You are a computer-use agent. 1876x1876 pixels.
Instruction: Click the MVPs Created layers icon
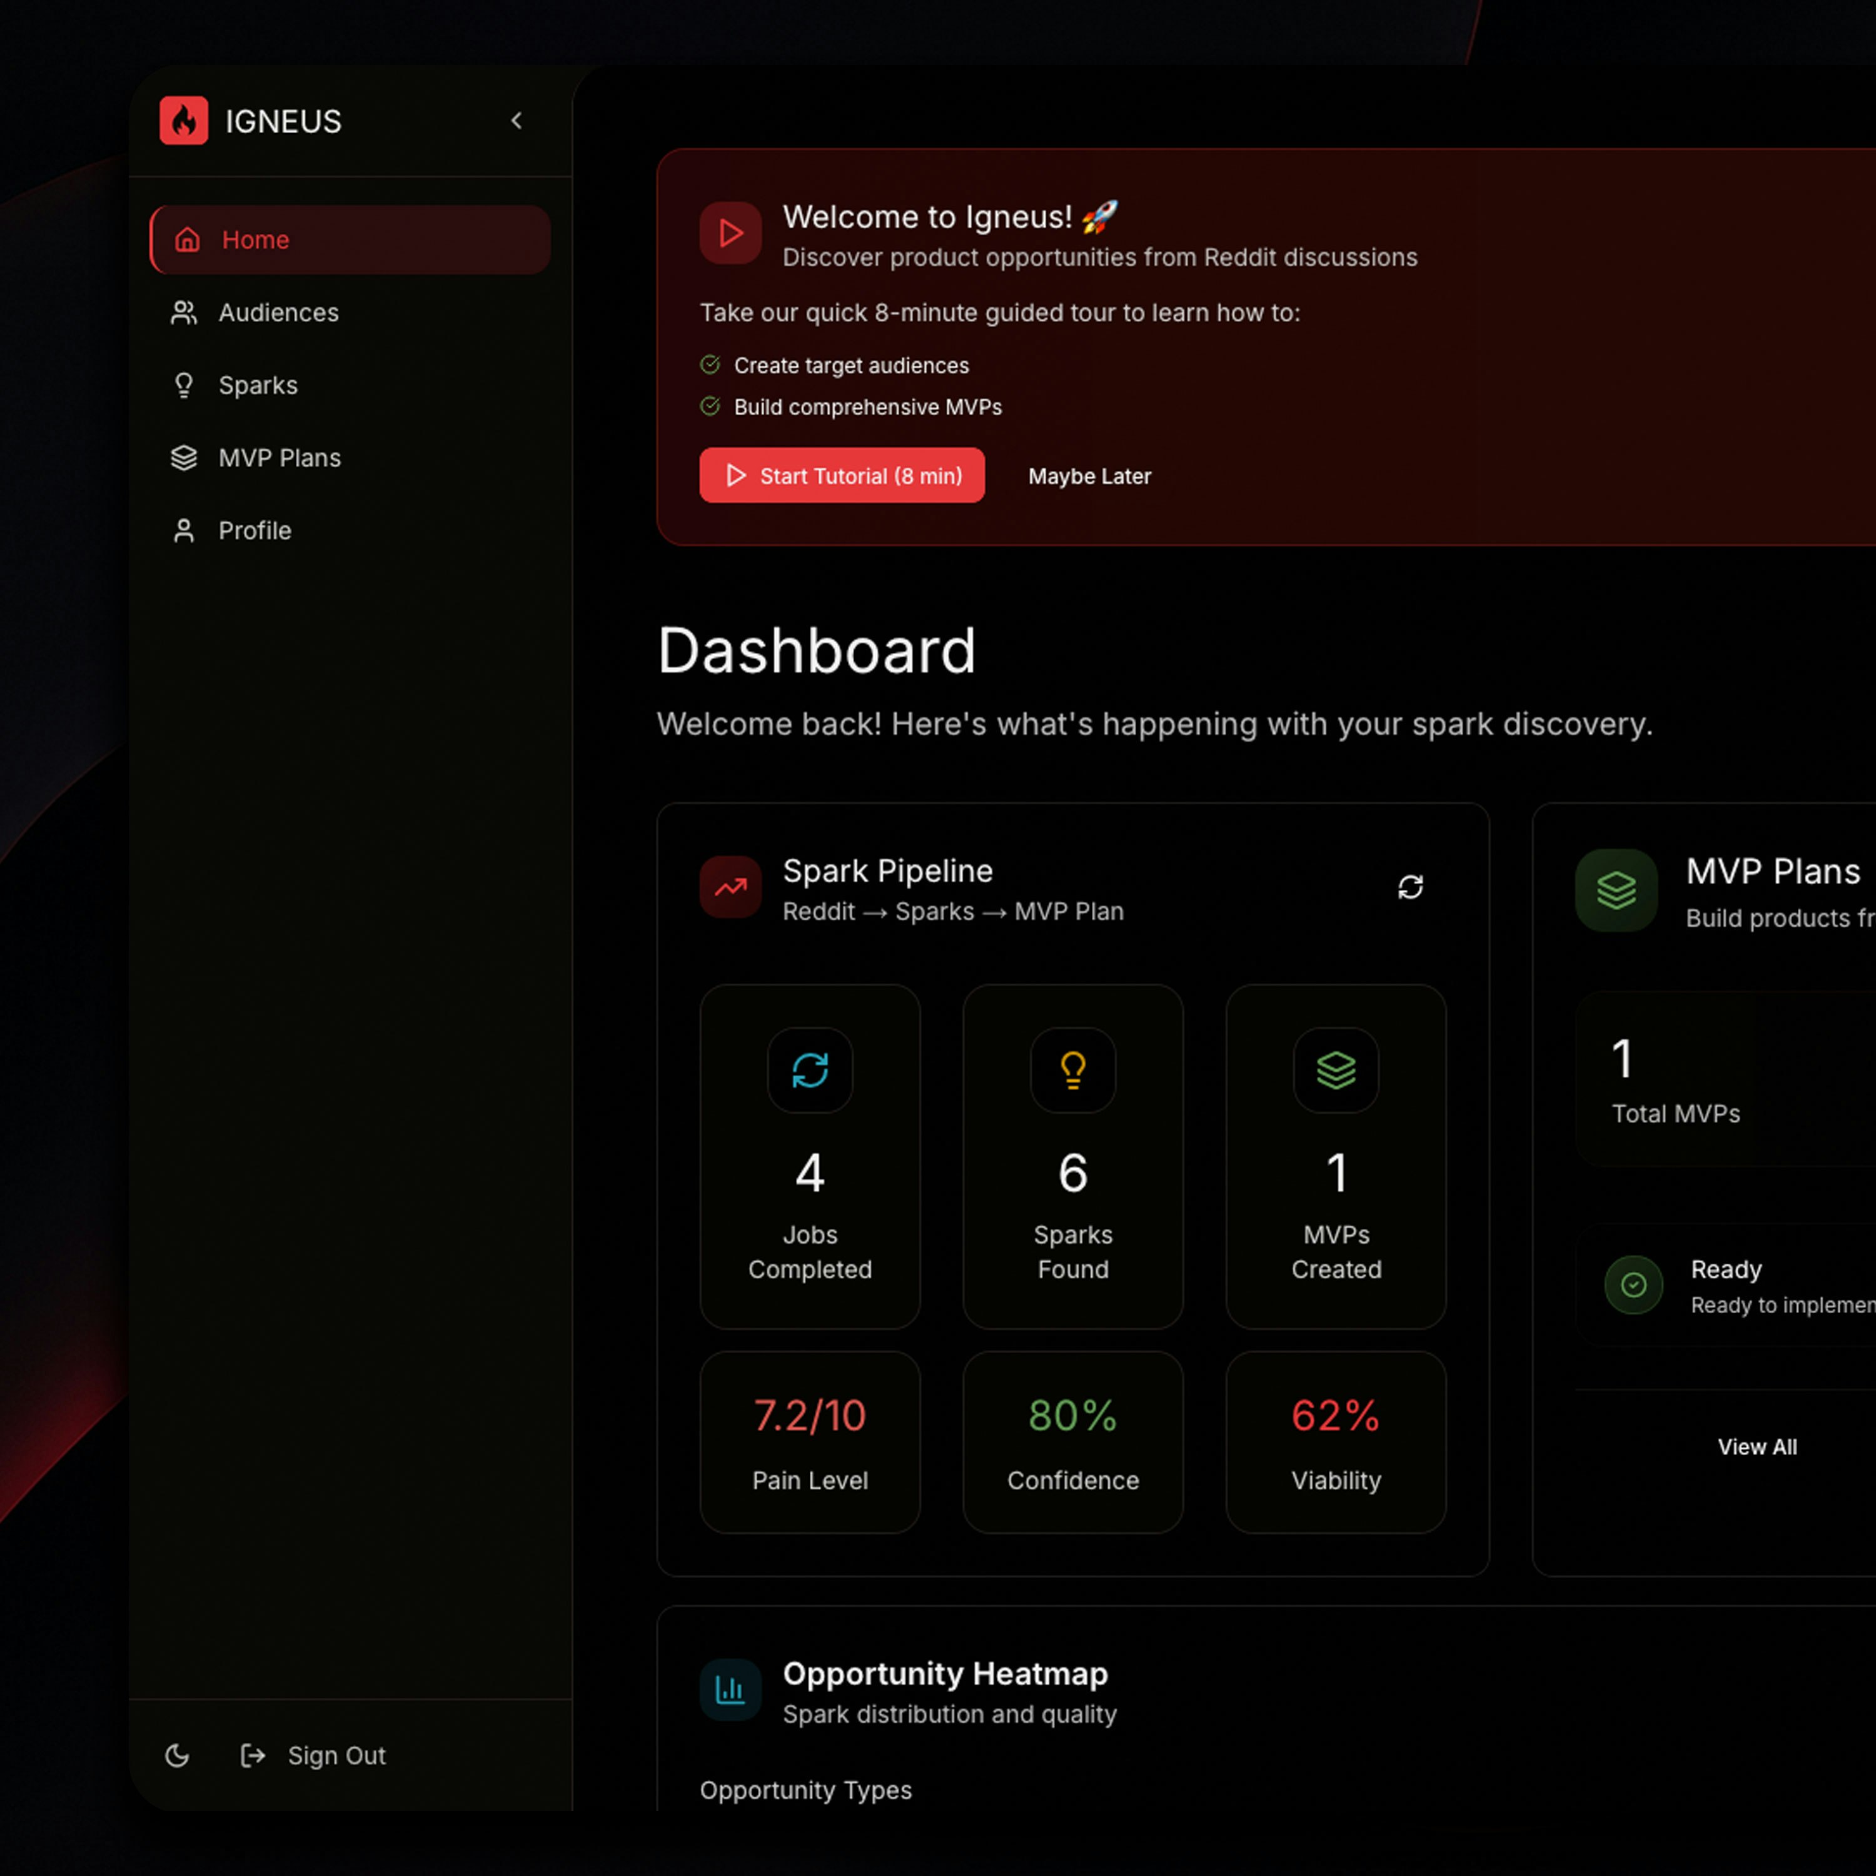tap(1336, 1070)
